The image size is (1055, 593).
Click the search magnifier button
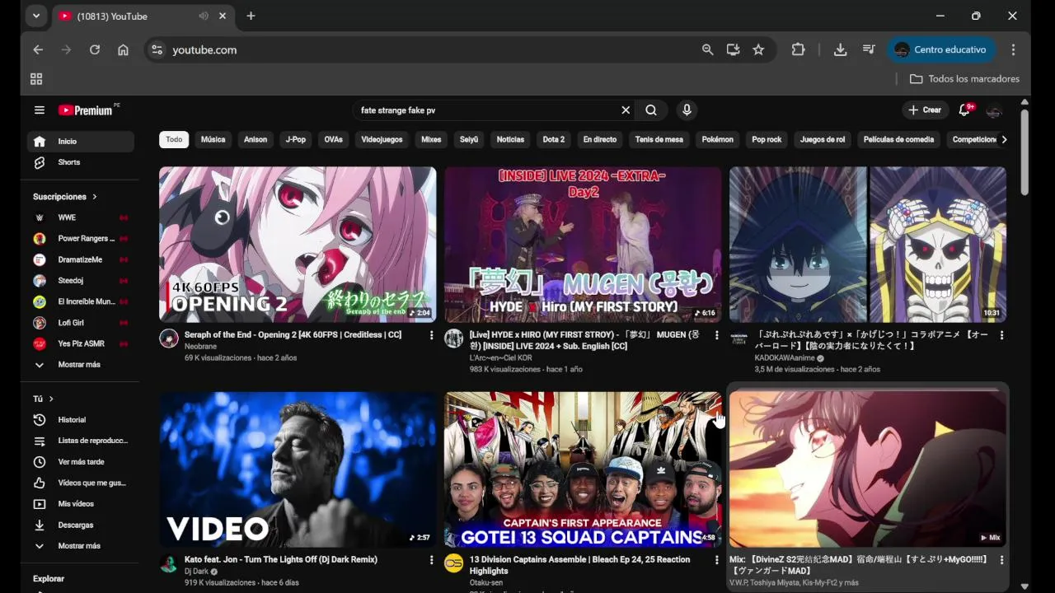tap(651, 110)
